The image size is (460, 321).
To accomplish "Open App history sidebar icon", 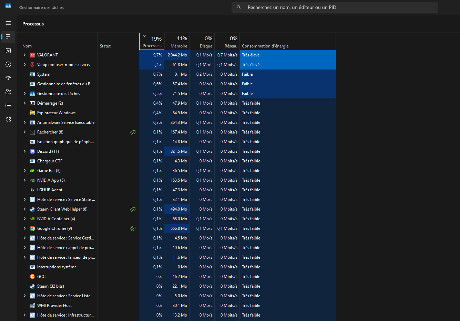I will (8, 64).
